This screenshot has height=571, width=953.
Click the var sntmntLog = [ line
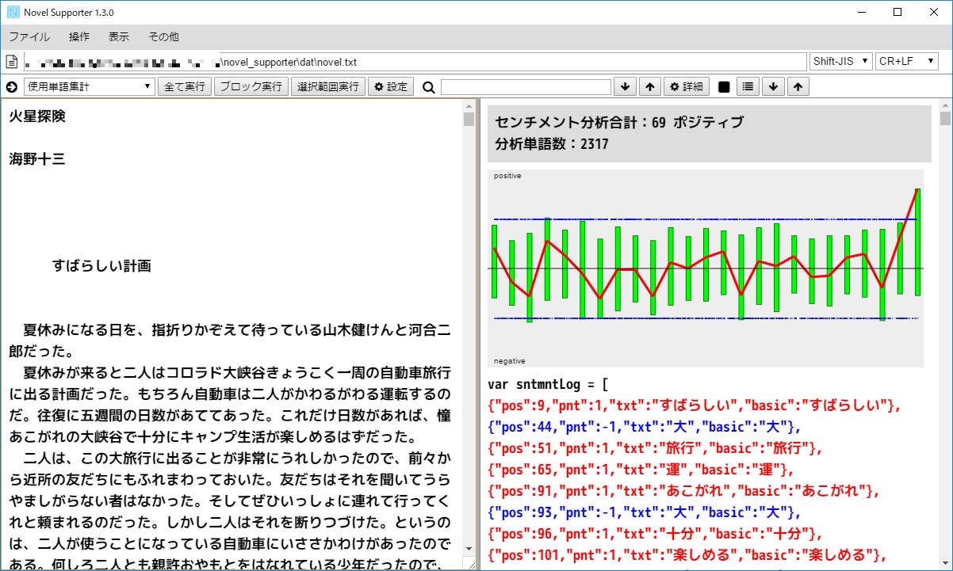[548, 384]
